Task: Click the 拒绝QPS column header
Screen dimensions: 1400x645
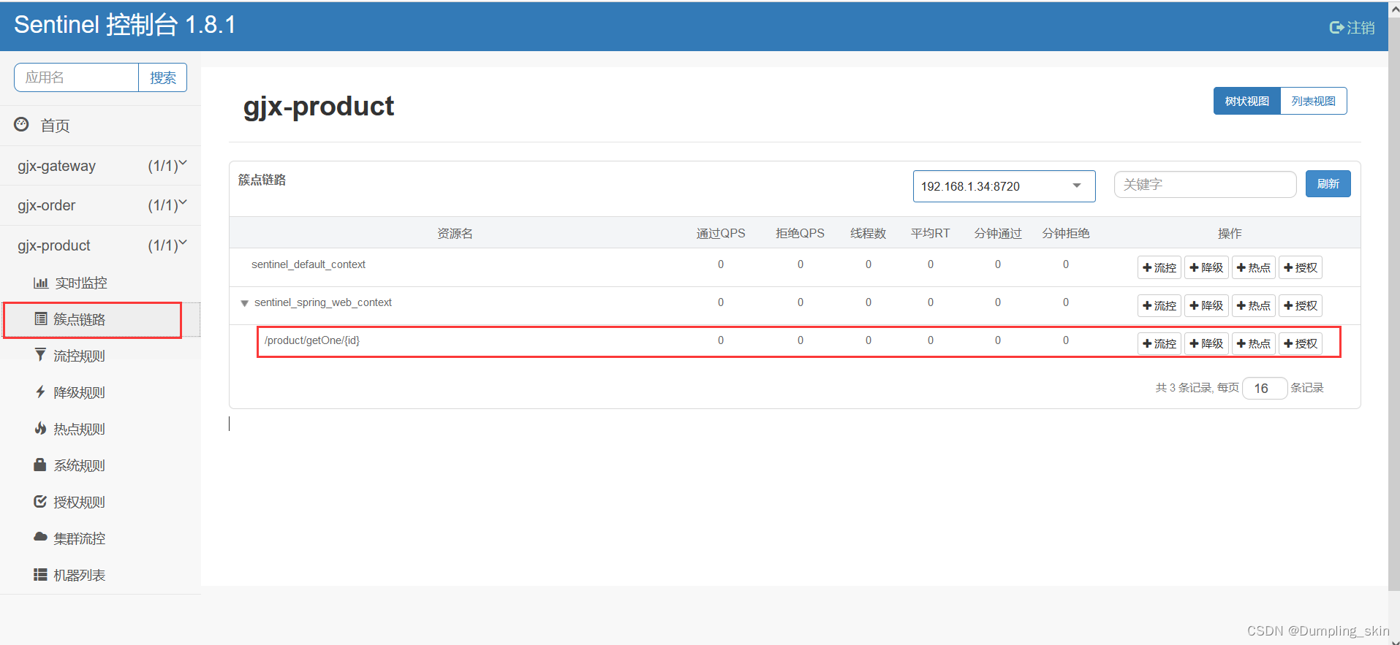Action: point(800,233)
